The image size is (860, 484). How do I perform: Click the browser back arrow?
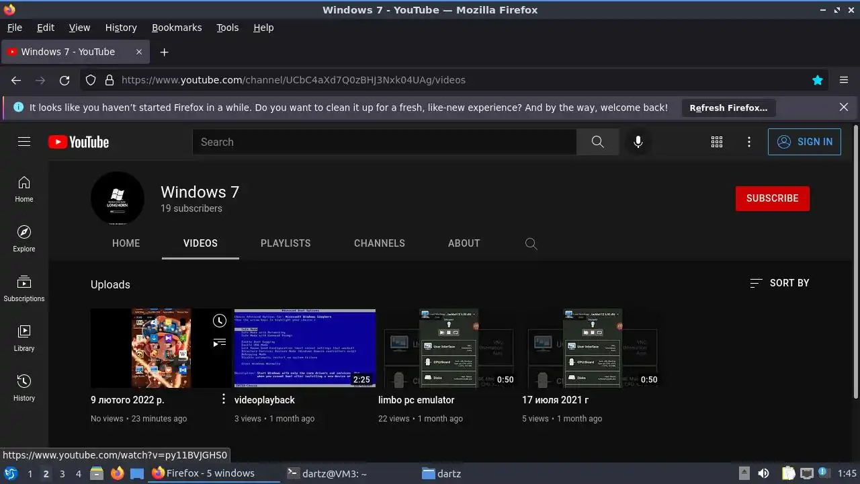16,80
